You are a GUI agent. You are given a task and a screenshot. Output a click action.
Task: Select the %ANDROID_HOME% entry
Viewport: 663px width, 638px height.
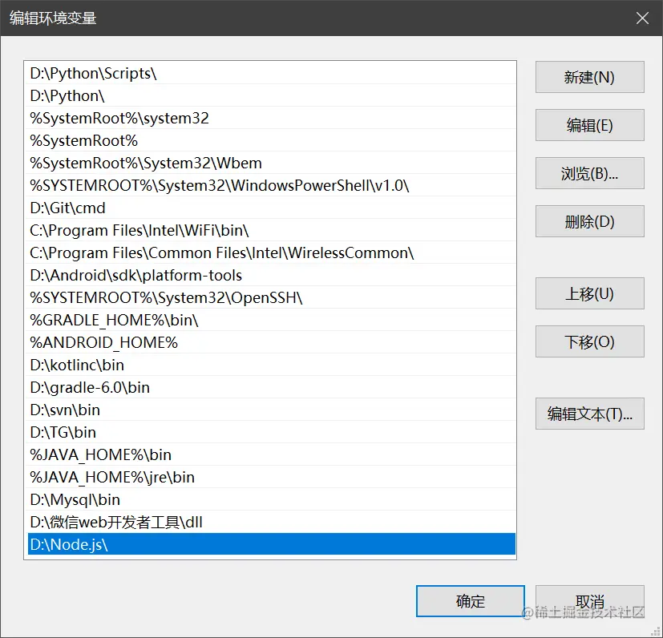[271, 342]
